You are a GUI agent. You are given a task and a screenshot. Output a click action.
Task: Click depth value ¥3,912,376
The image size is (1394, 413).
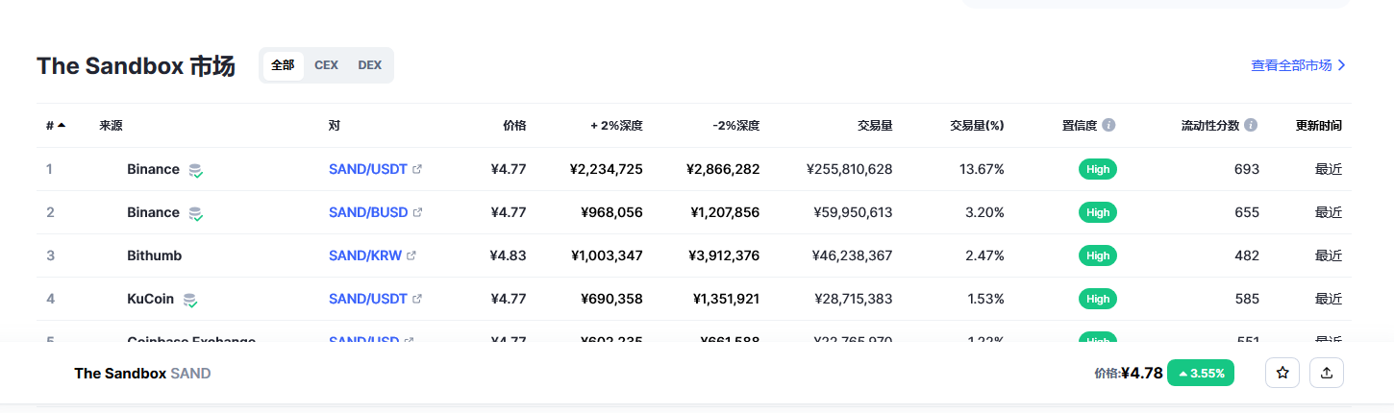(x=724, y=255)
